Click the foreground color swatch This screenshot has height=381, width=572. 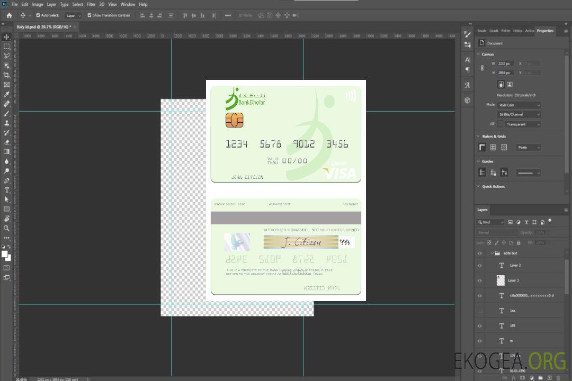click(5, 254)
